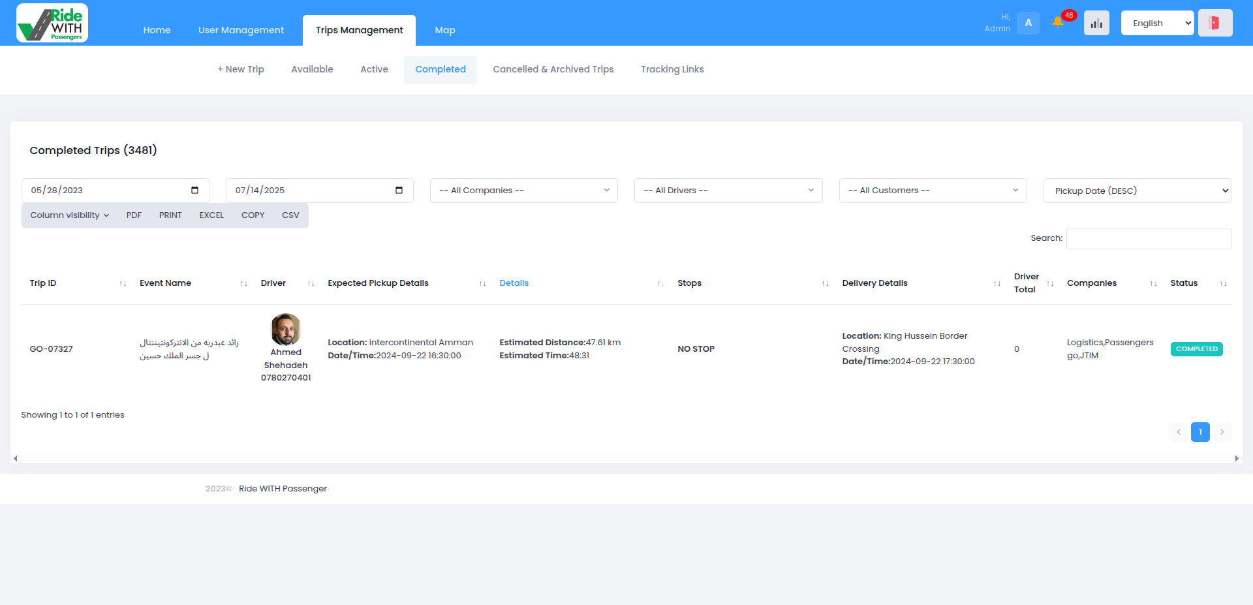Screen dimensions: 1253x605
Task: Log out using the red door icon
Action: pyautogui.click(x=1214, y=22)
